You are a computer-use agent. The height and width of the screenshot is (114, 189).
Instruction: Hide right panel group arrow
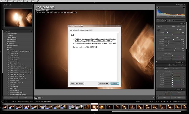pyautogui.click(x=188, y=52)
